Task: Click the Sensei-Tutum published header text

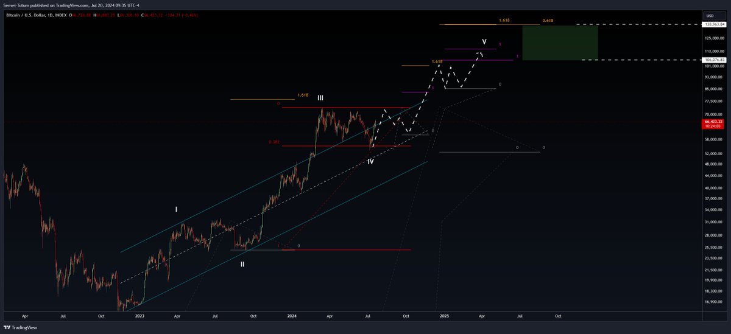Action: (72, 5)
